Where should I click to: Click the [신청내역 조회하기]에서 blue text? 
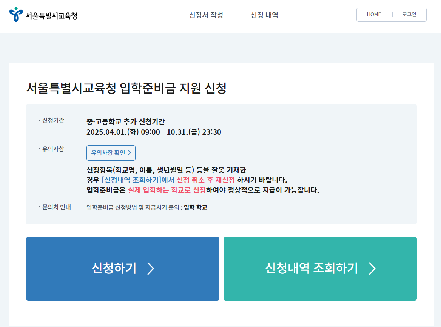pyautogui.click(x=138, y=180)
